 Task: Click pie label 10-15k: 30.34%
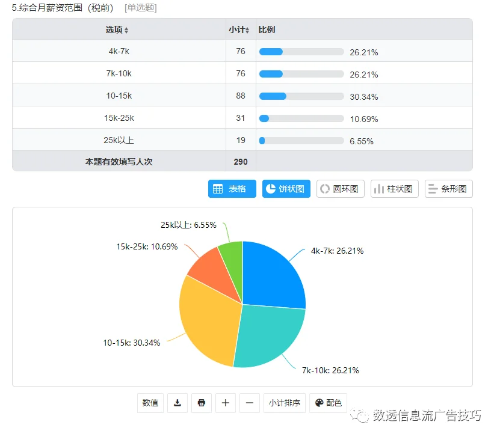(132, 343)
